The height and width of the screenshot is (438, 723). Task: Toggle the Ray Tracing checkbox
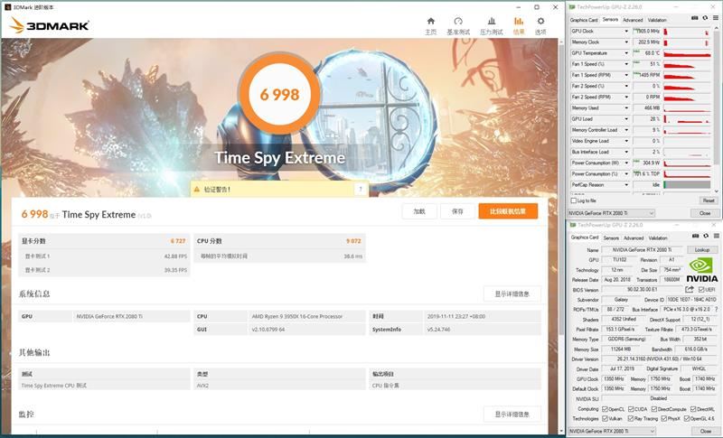pyautogui.click(x=631, y=419)
